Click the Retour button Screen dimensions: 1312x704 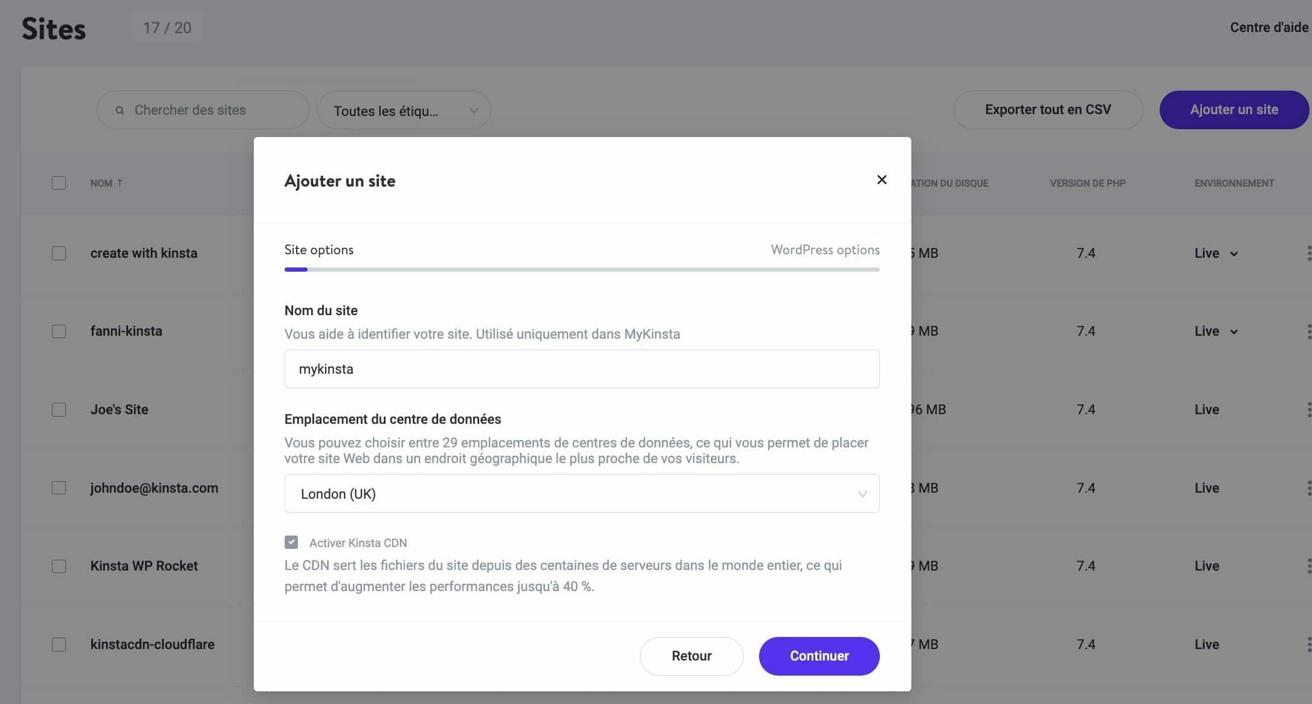(691, 656)
